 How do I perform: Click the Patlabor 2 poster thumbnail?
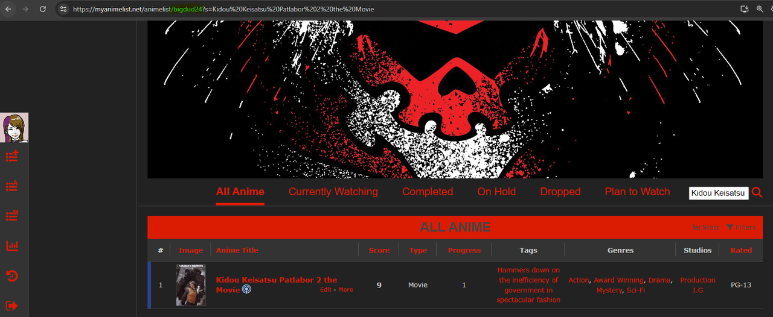click(x=191, y=285)
